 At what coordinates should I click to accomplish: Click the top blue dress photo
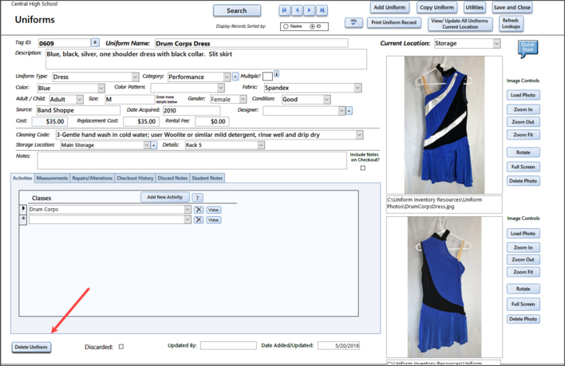[444, 124]
